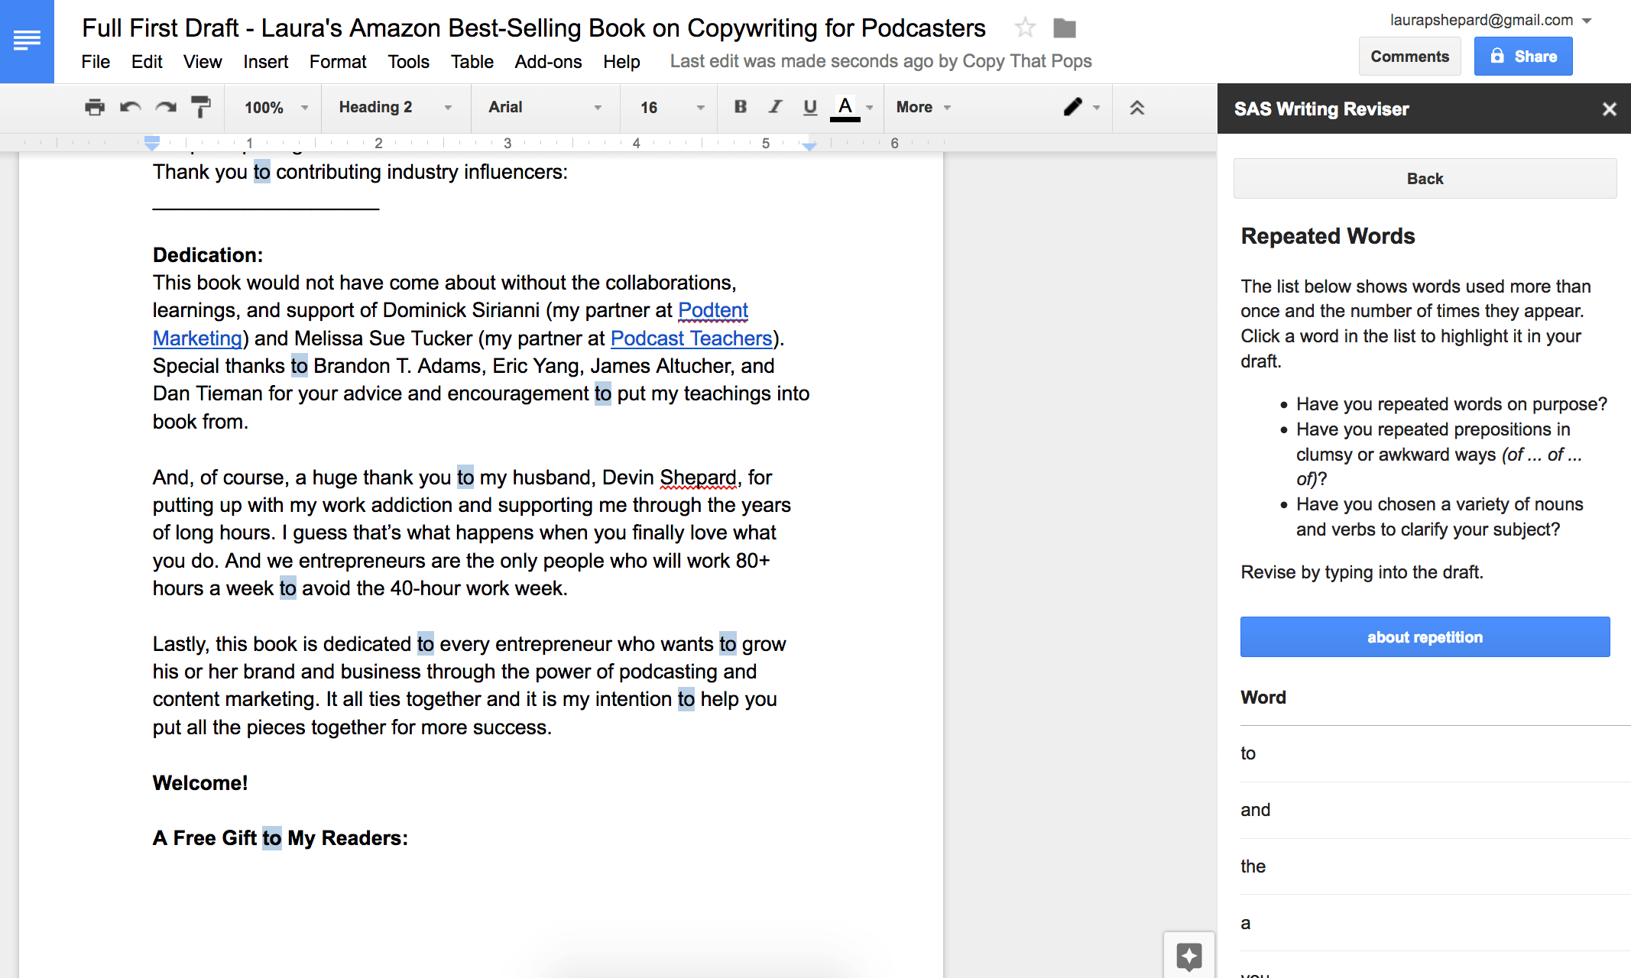The height and width of the screenshot is (978, 1631).
Task: Click the Explore icon at bottom right
Action: [x=1188, y=955]
